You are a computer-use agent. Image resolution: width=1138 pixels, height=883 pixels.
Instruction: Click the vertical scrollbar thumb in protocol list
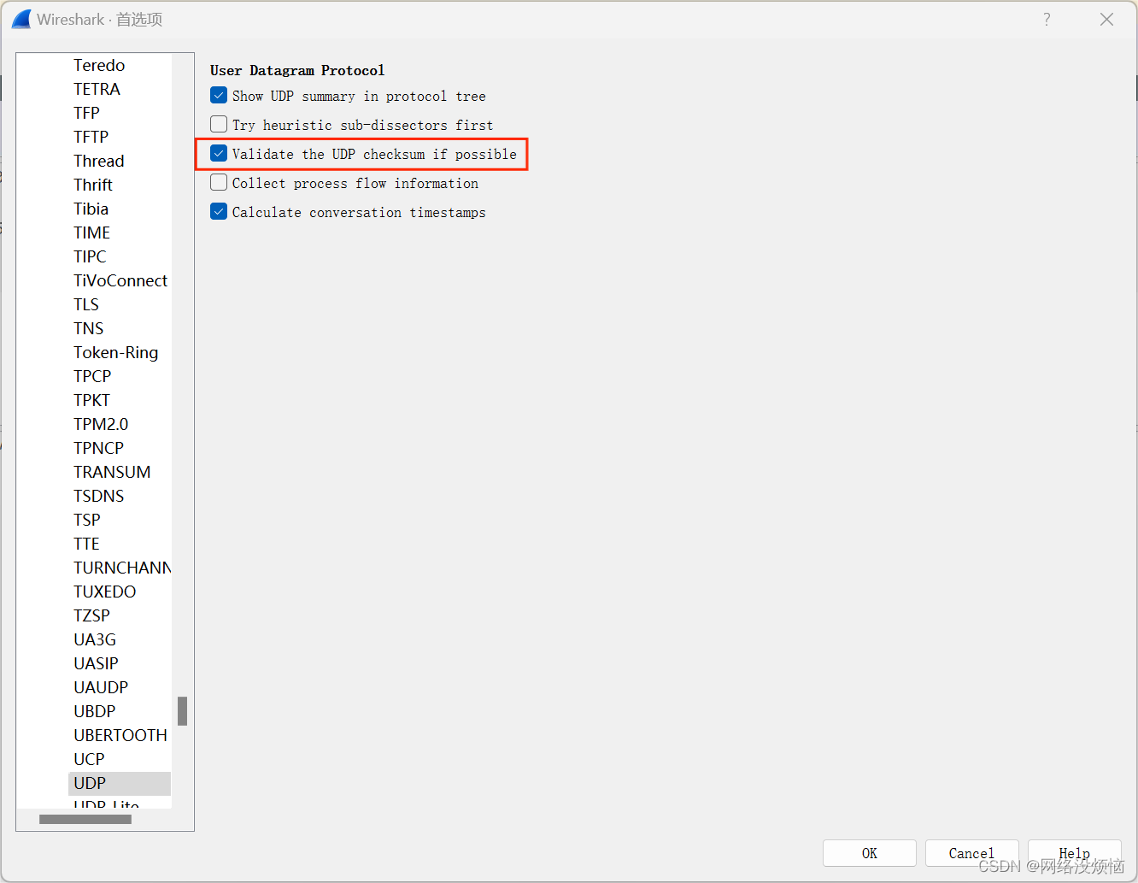click(182, 710)
